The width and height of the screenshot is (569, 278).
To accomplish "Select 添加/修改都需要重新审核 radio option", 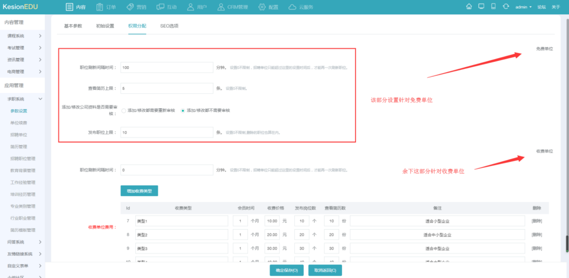I will (124, 110).
